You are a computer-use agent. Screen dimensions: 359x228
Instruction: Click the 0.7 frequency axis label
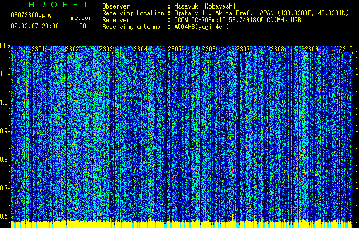pos(5,188)
